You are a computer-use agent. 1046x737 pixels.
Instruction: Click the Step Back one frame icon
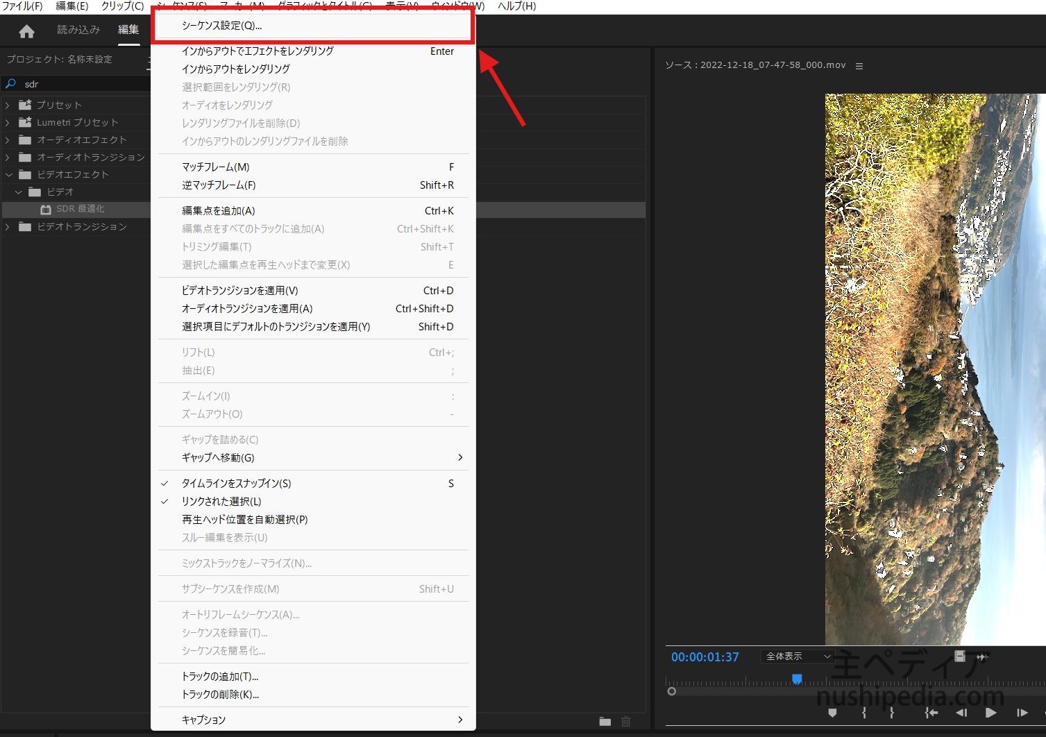961,713
